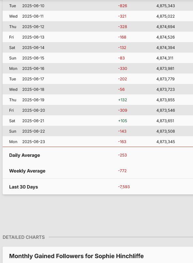Click total followers 4,873,508
The image size is (193, 263).
pos(166,131)
